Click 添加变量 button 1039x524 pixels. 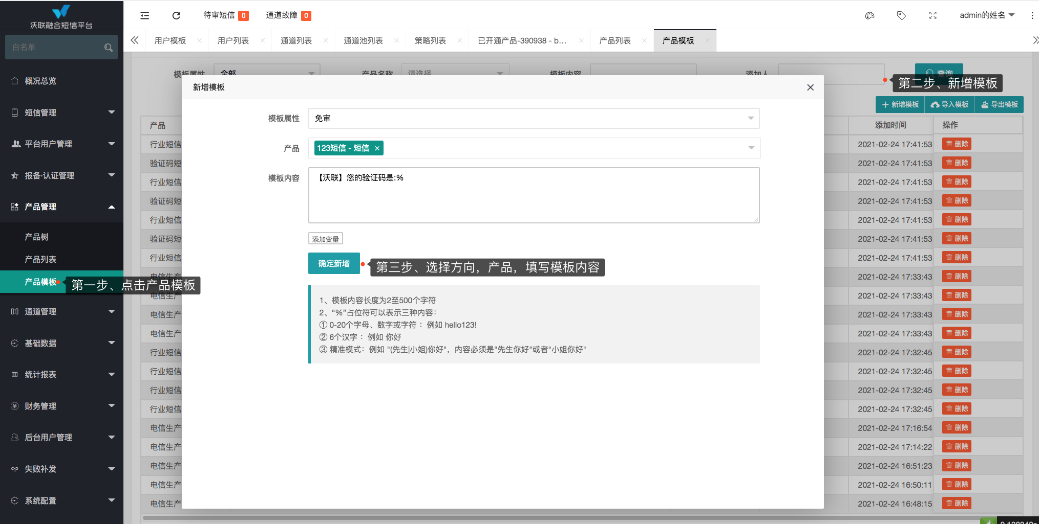(326, 239)
